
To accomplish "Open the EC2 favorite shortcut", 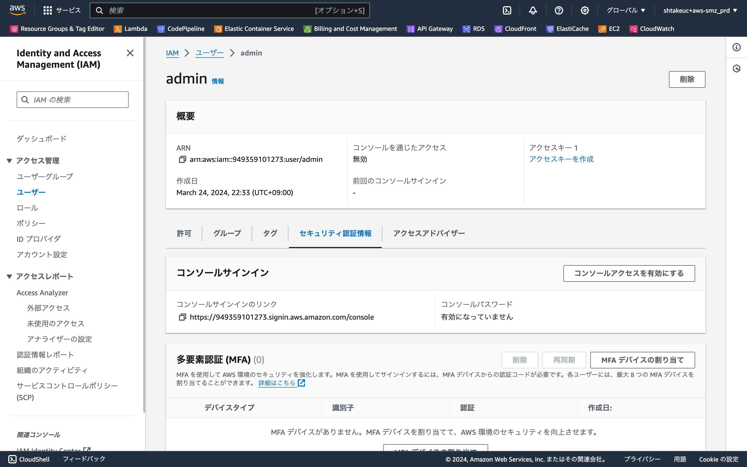I will point(609,29).
